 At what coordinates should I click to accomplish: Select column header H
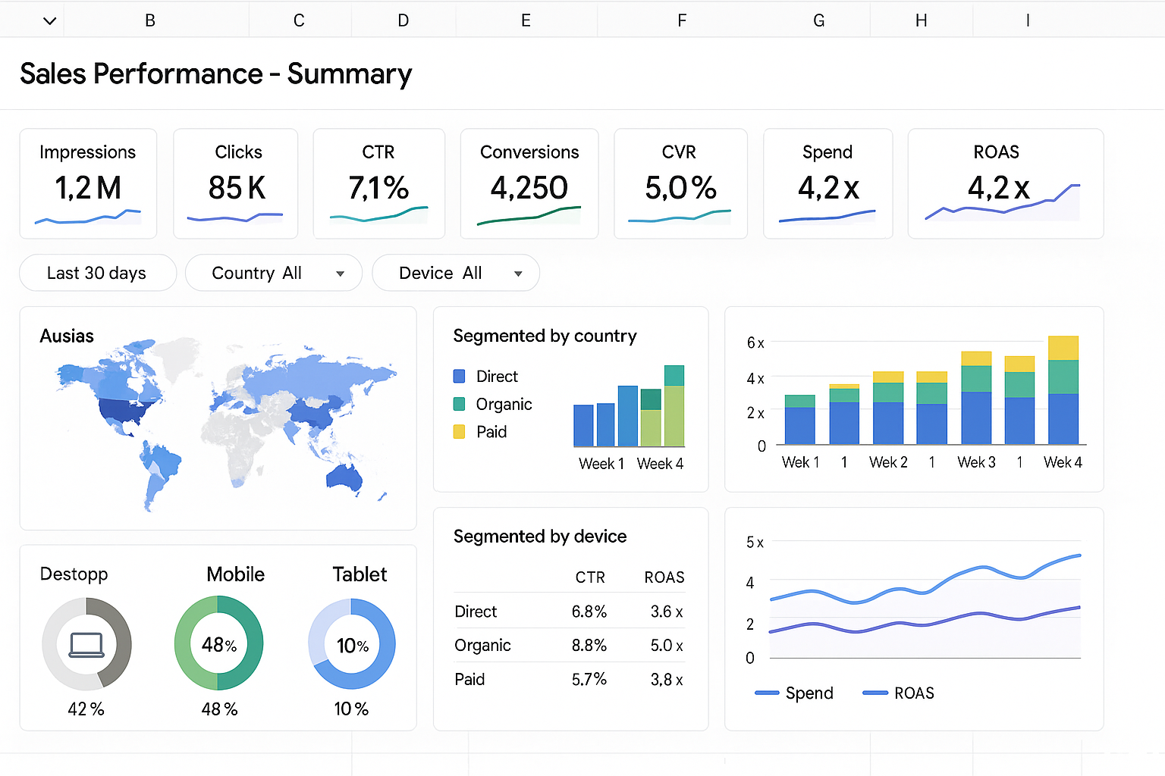click(921, 20)
